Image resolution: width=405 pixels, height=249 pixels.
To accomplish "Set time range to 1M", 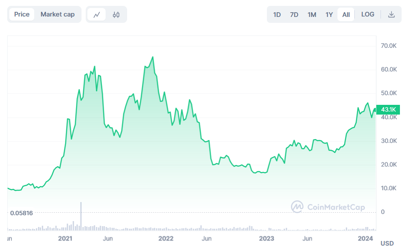I will (x=312, y=14).
